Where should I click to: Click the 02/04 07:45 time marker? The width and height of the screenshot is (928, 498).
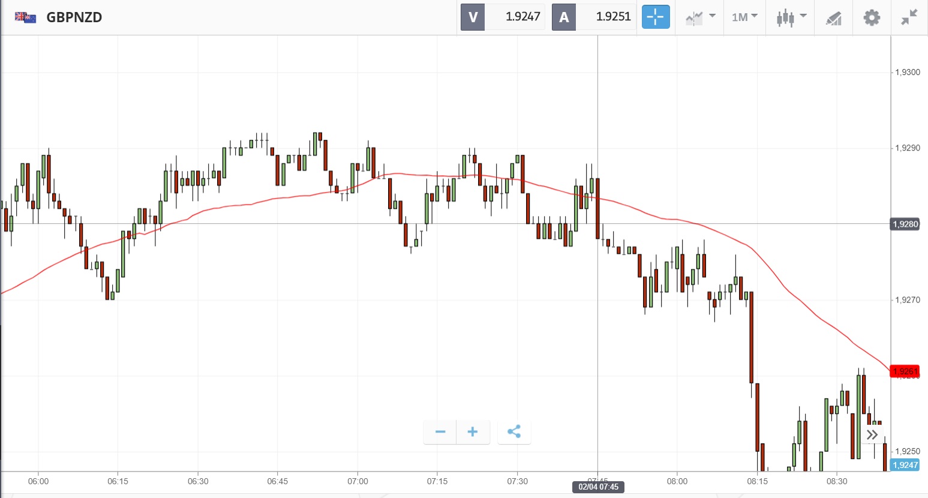(x=598, y=487)
